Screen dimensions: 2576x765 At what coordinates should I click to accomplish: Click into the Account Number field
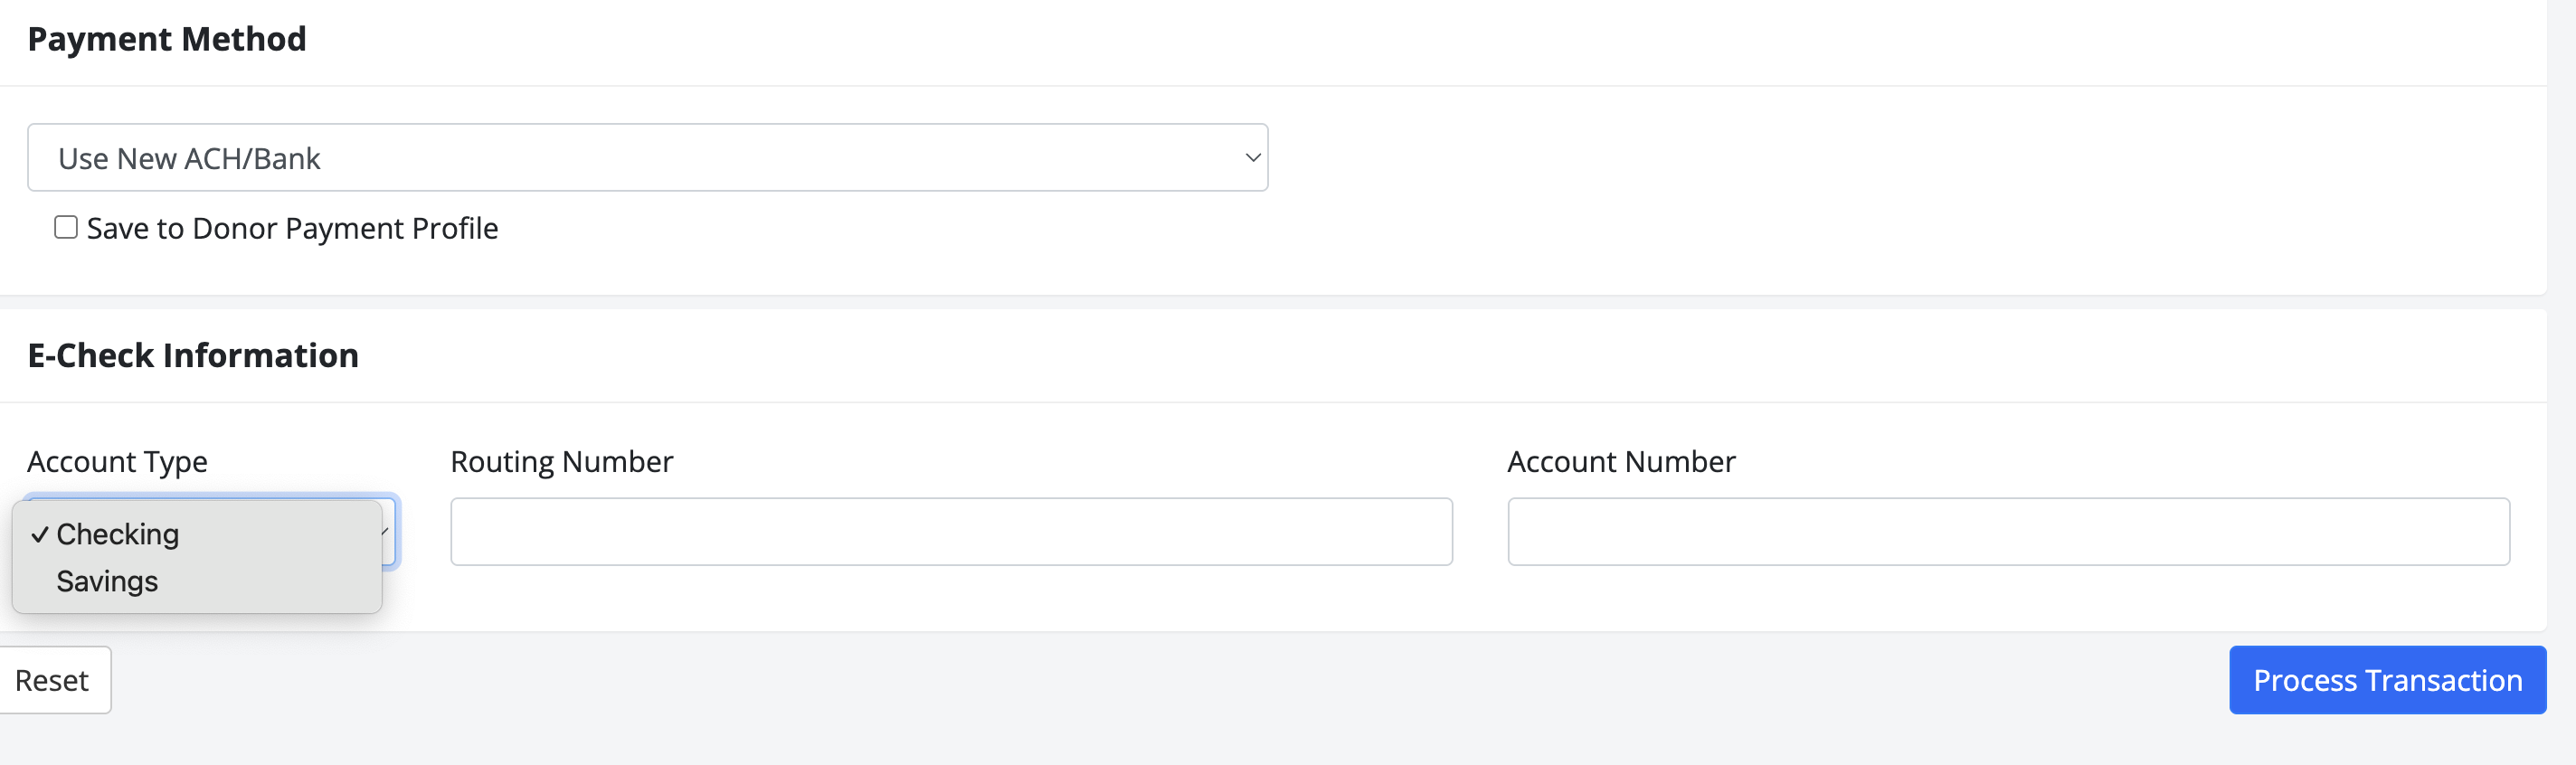pos(2007,532)
